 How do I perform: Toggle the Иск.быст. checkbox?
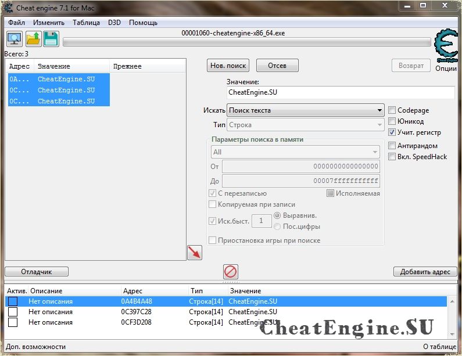point(212,221)
